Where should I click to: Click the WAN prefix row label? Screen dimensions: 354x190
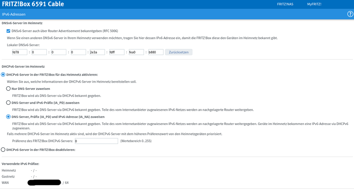(5, 183)
